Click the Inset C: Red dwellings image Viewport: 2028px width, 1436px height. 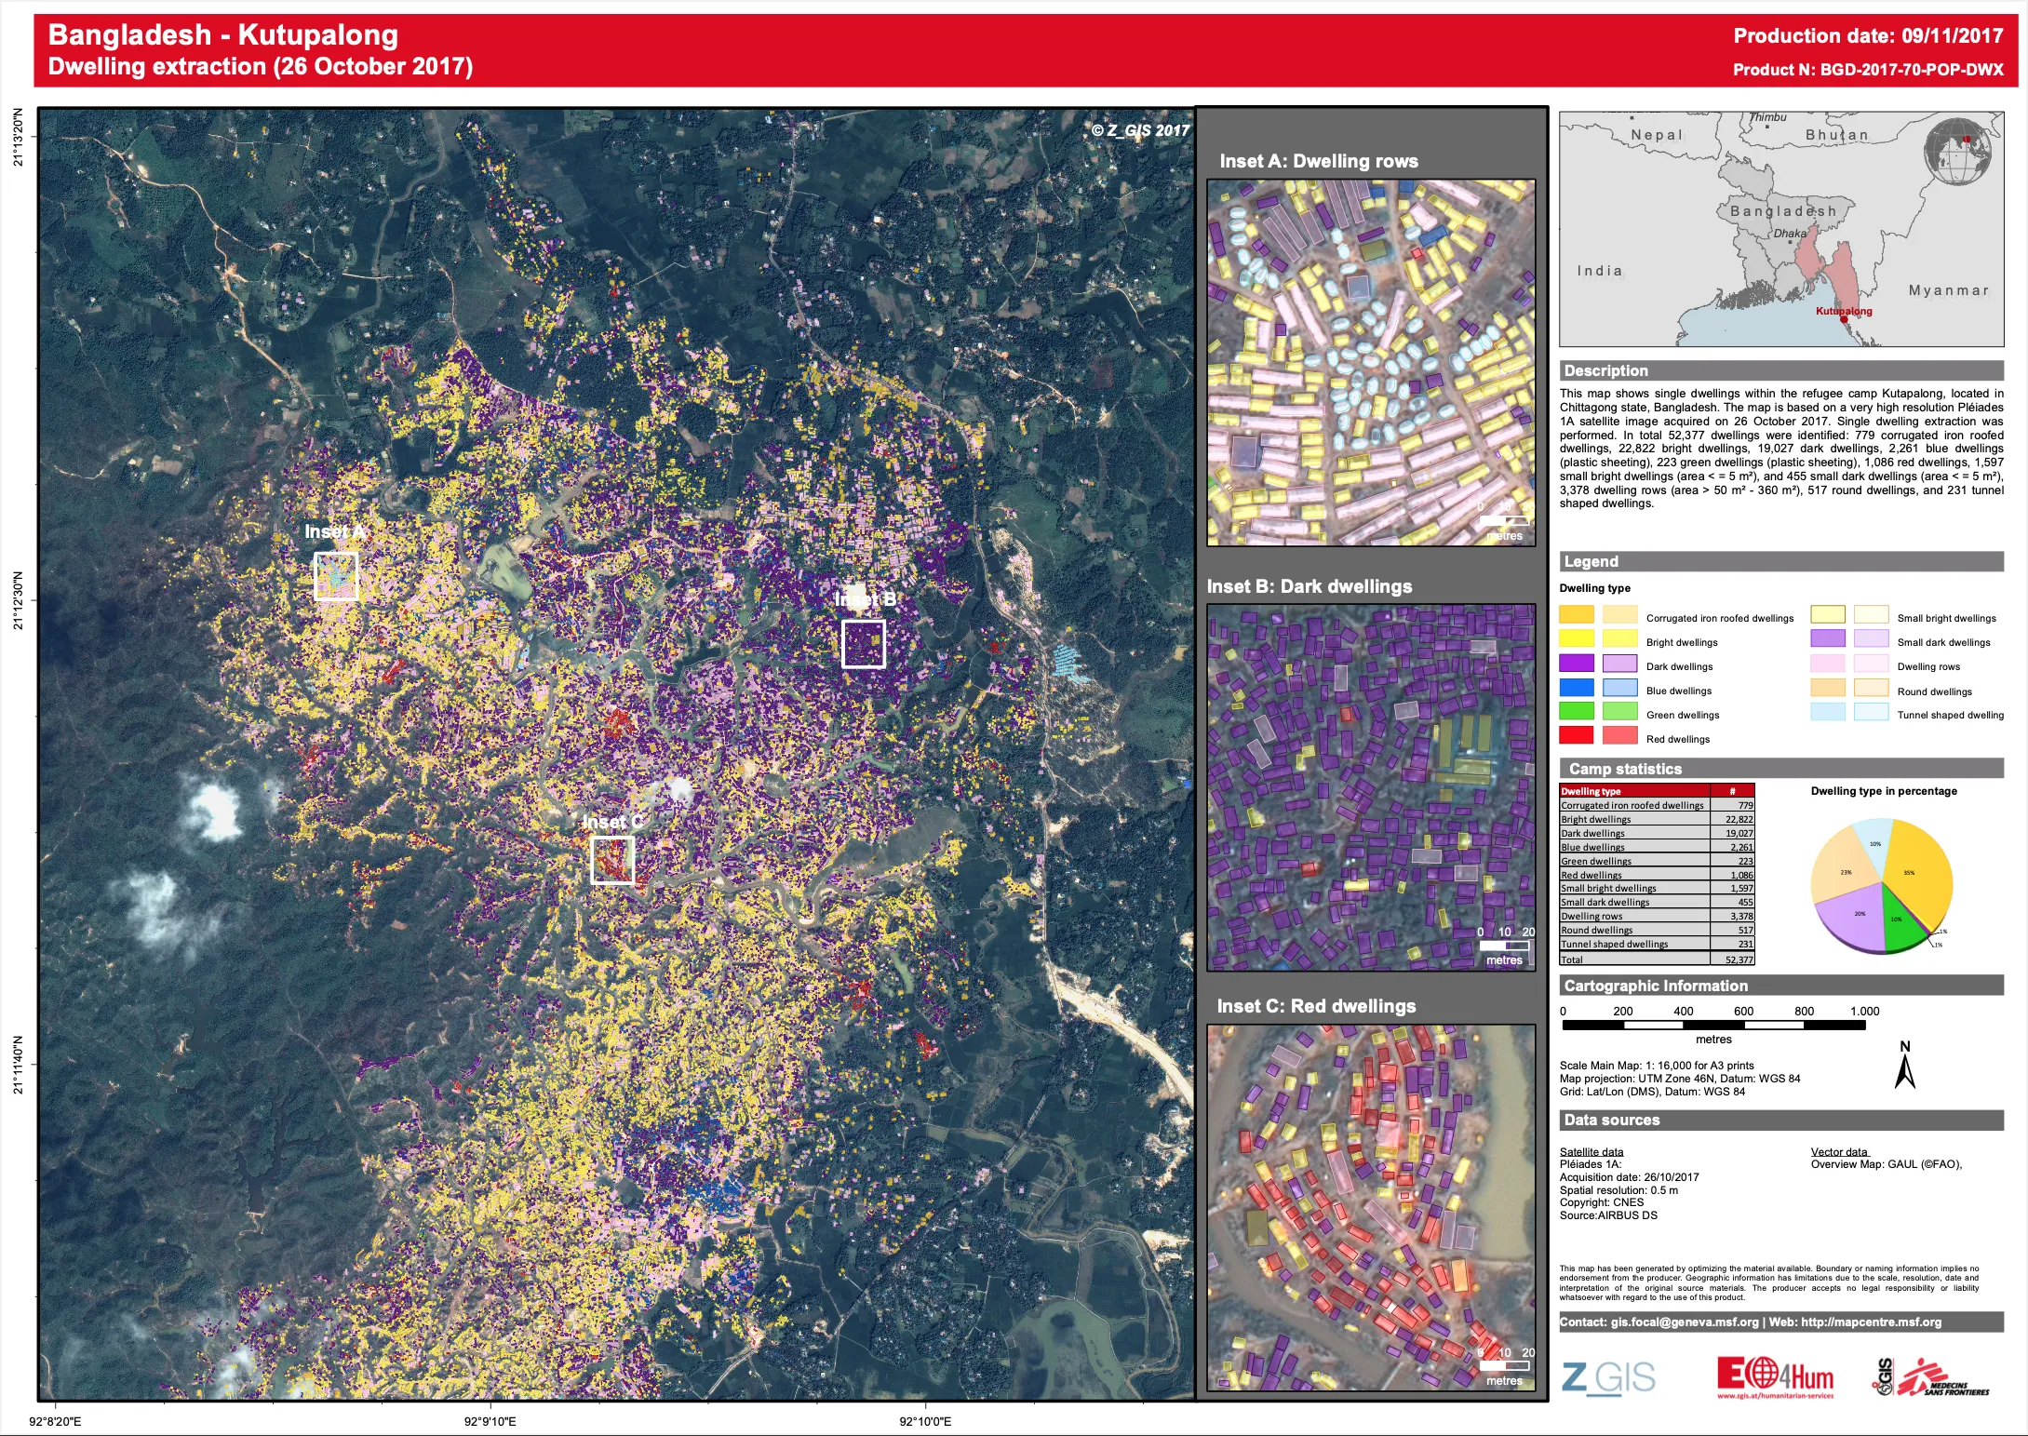(x=1370, y=1207)
